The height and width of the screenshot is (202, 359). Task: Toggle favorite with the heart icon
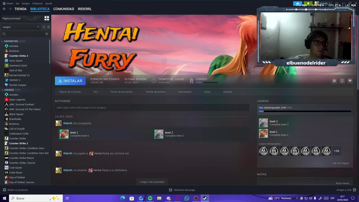pyautogui.click(x=350, y=81)
